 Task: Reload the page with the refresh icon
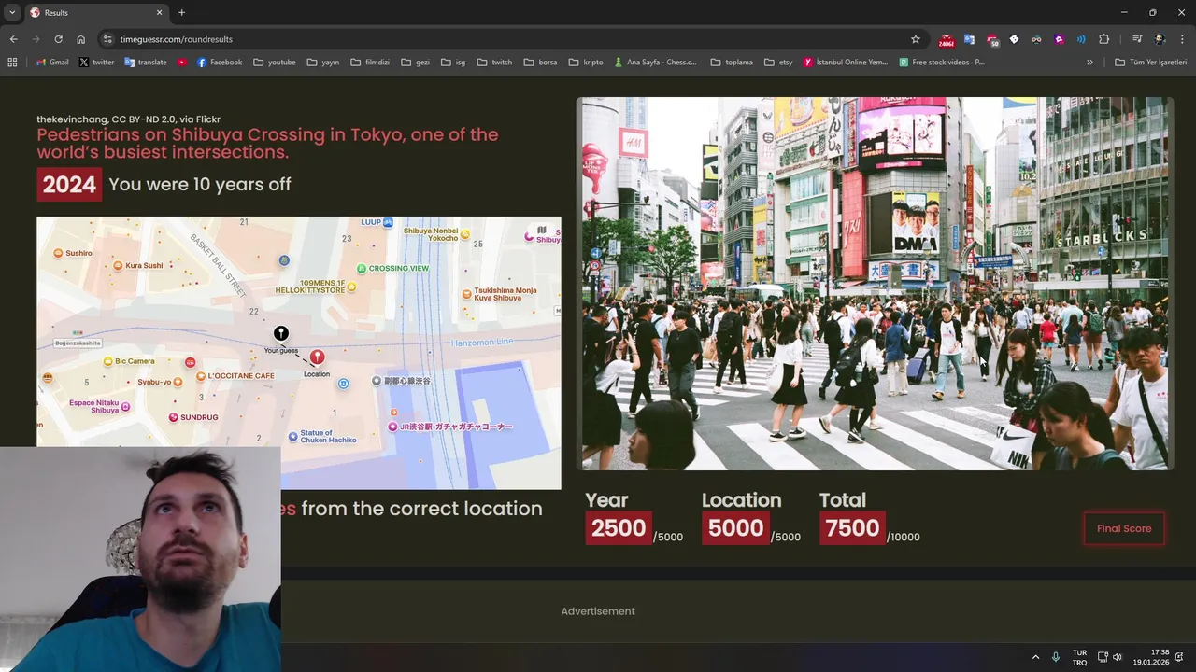pos(58,39)
